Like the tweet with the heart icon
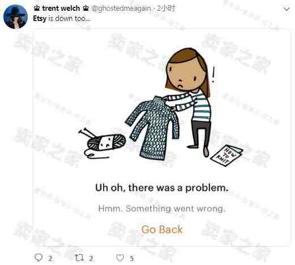 [120, 258]
